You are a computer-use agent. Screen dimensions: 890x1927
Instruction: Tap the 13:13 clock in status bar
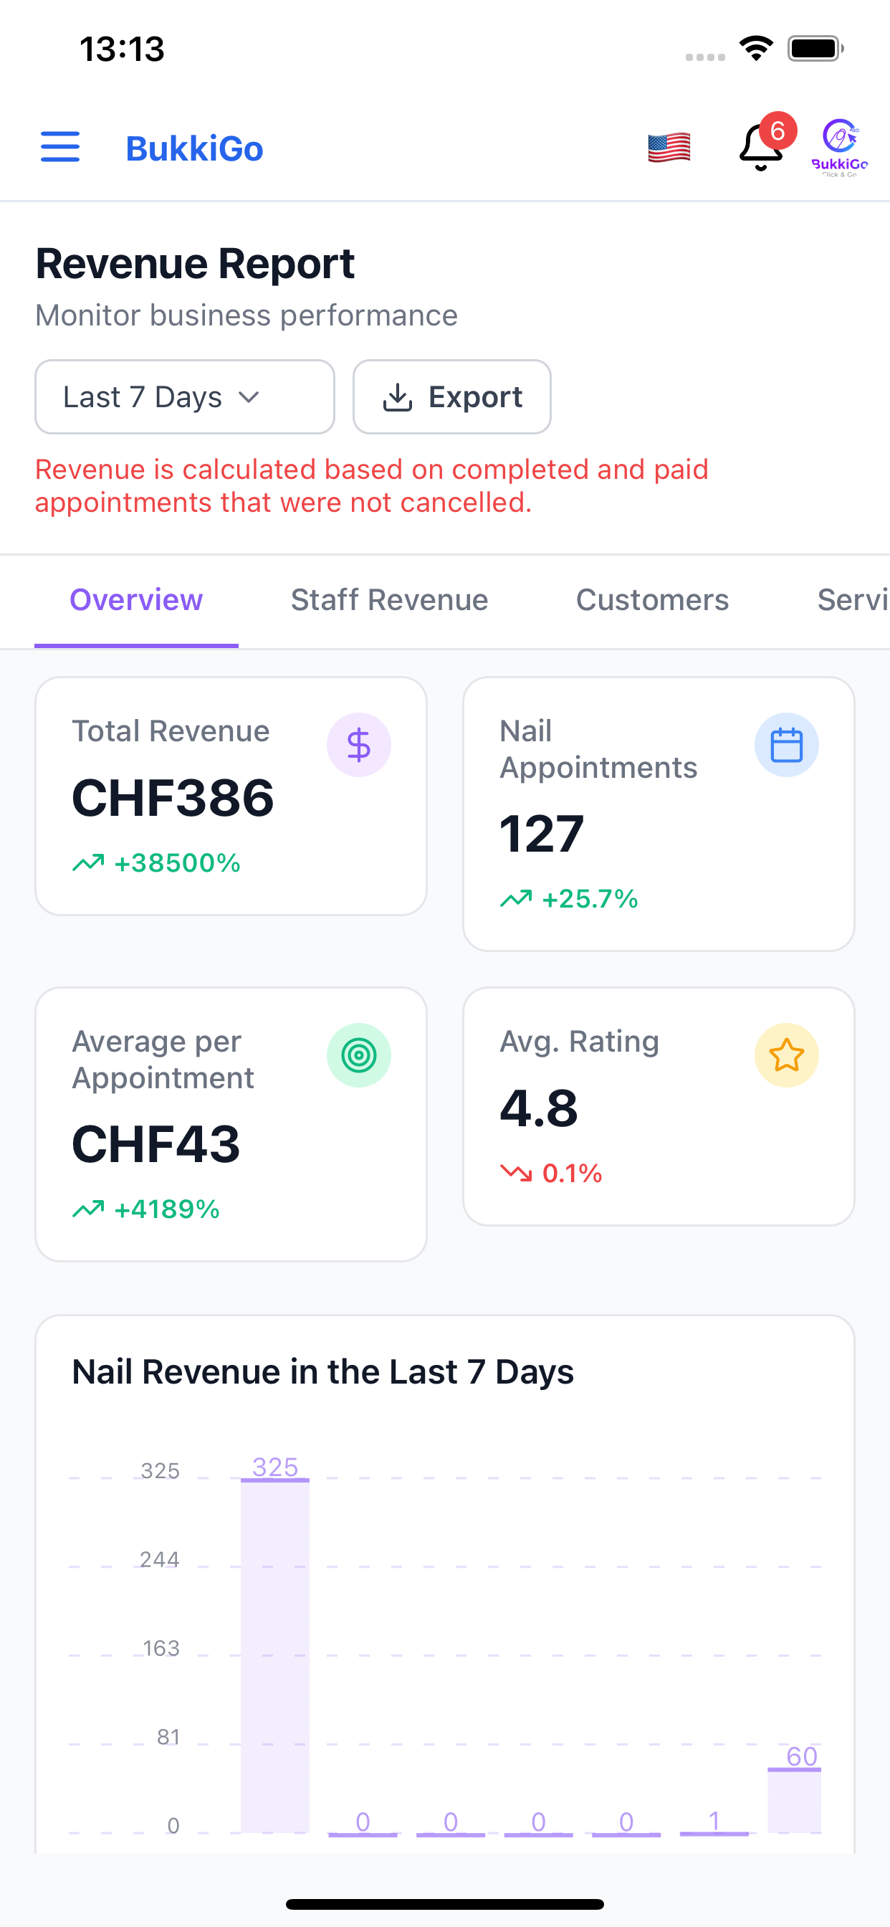coord(122,49)
